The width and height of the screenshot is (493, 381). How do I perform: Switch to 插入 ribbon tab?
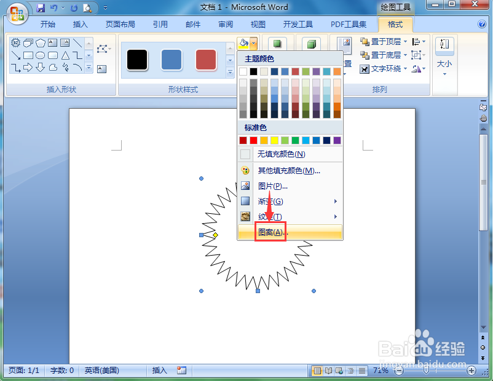coord(81,24)
